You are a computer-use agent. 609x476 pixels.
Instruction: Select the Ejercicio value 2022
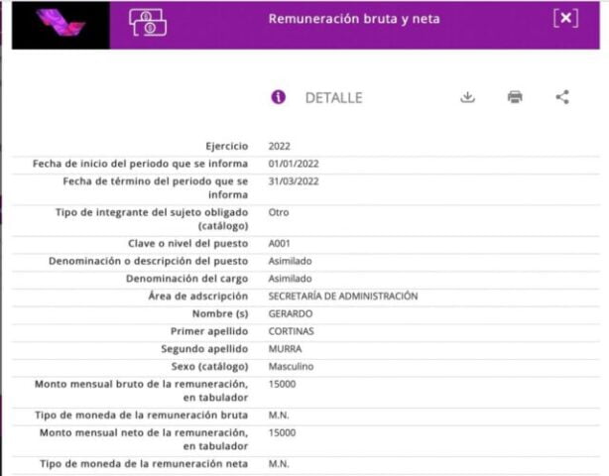coord(279,146)
